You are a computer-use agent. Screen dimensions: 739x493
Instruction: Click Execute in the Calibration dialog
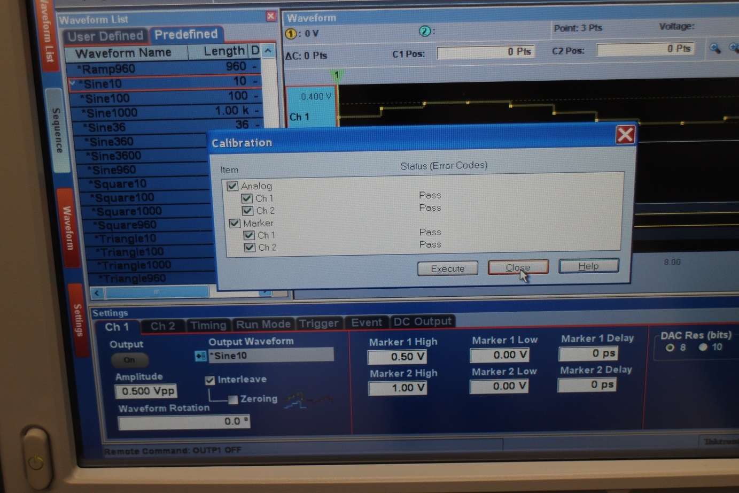pos(448,268)
